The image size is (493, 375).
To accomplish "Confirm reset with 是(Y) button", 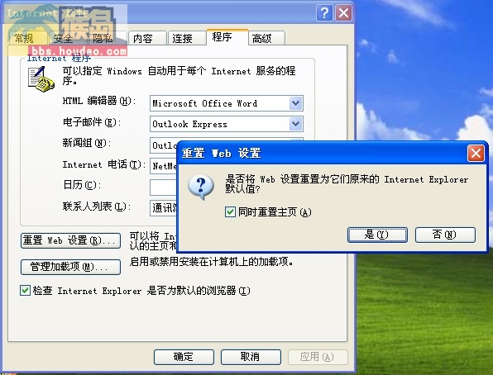I will pos(377,235).
